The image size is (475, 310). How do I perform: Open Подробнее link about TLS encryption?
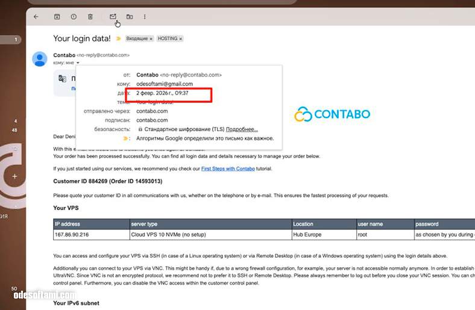tap(242, 129)
